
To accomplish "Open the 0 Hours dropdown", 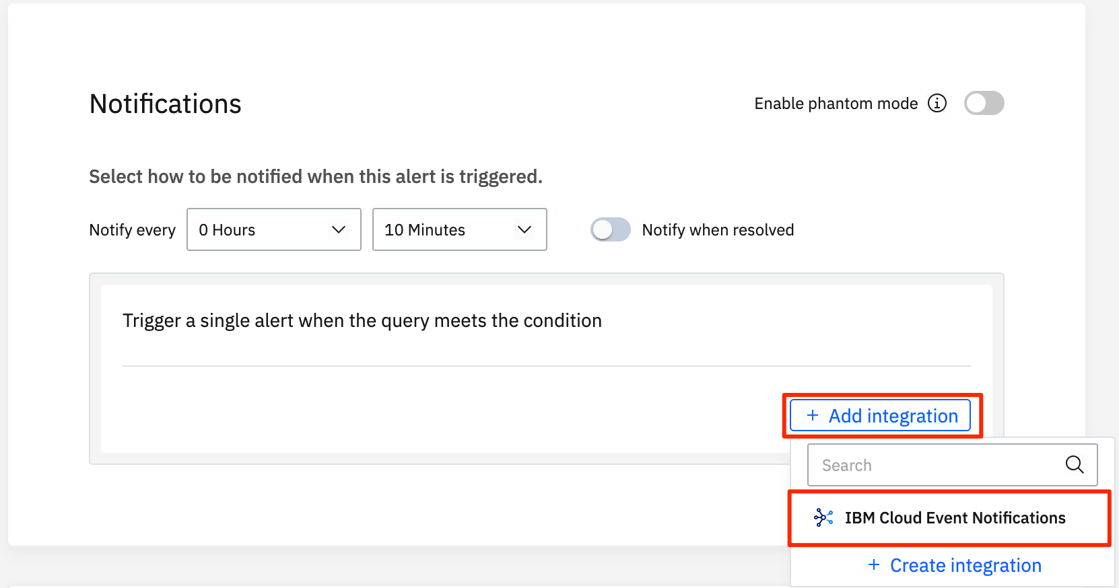I will [273, 229].
